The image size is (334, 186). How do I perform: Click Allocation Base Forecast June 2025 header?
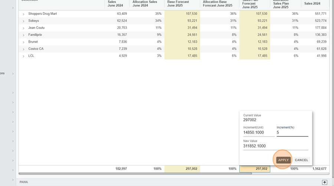click(x=217, y=4)
